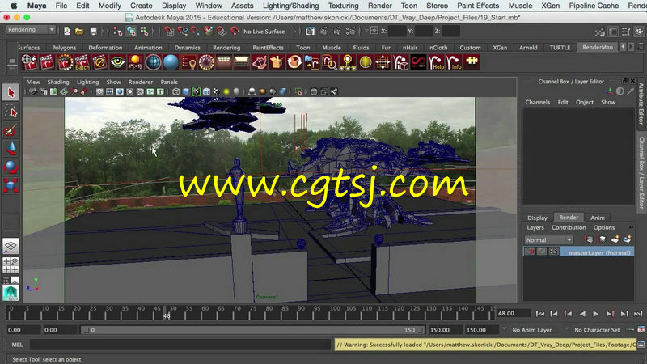Toggle snap to curves magnet icon
This screenshot has height=364, width=647.
pos(182,32)
